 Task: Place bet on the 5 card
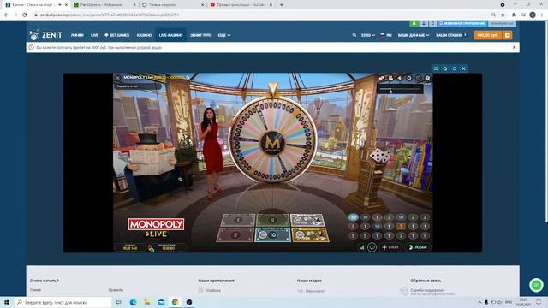click(235, 234)
